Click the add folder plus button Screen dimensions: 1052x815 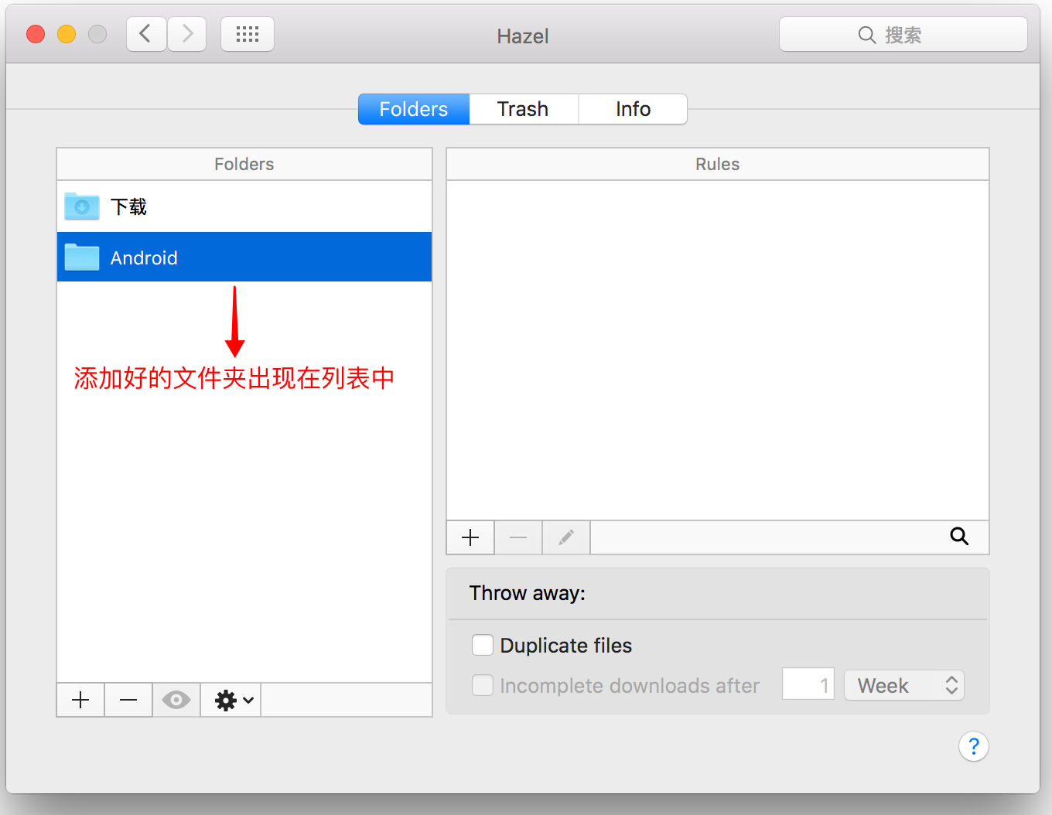(80, 701)
